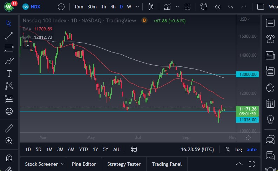Open the emoji icons tool
The height and width of the screenshot is (171, 278).
tap(9, 111)
